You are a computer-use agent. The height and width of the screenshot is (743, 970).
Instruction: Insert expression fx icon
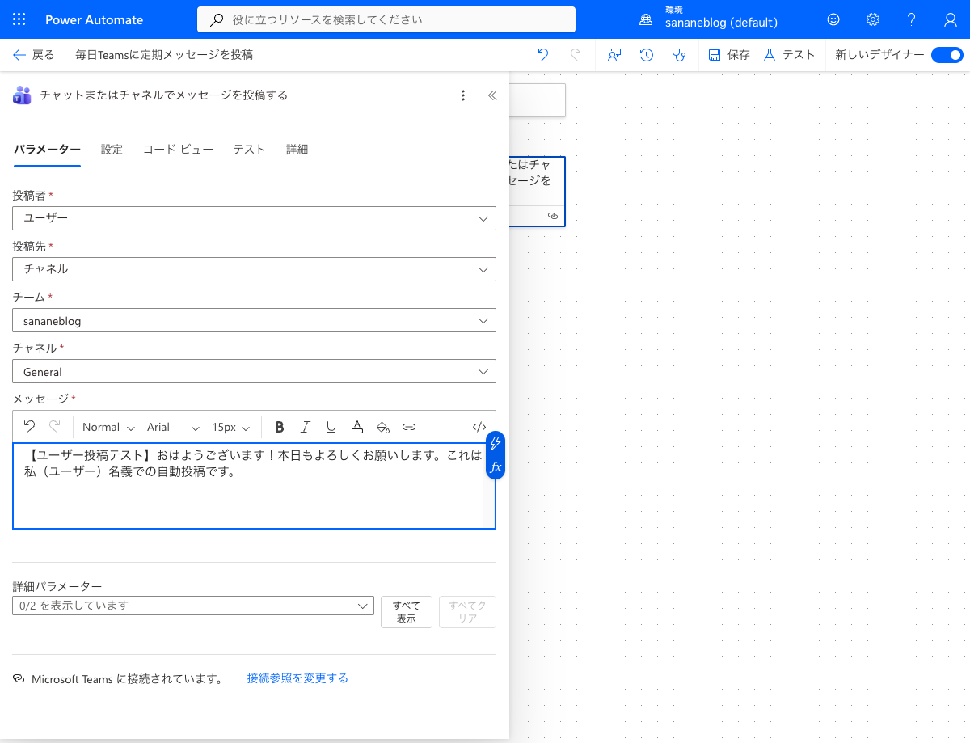tap(496, 467)
